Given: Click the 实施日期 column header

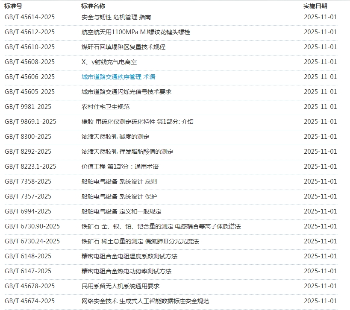Looking at the screenshot, I should point(315,6).
